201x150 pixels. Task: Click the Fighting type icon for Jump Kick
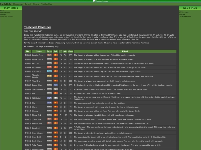[49, 119]
